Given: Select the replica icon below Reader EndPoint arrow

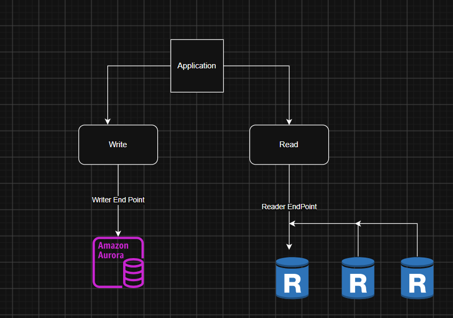Looking at the screenshot, I should (292, 278).
